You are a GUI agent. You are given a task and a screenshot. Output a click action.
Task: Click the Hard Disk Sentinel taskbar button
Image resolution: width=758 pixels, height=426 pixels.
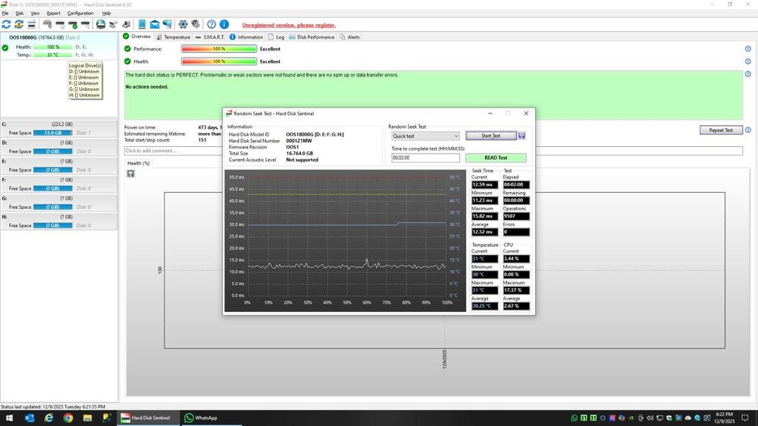click(148, 418)
